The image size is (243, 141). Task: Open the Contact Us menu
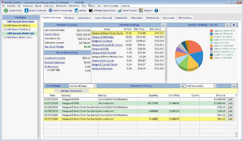pos(125,6)
